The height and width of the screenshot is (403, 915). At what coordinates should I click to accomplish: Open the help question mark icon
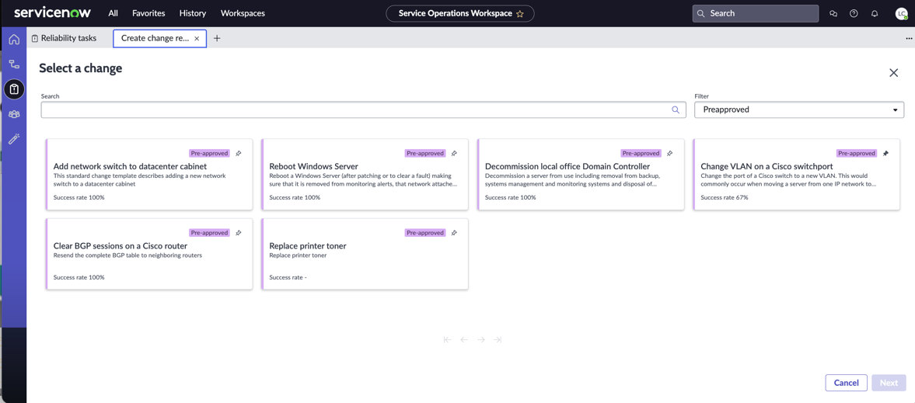854,13
